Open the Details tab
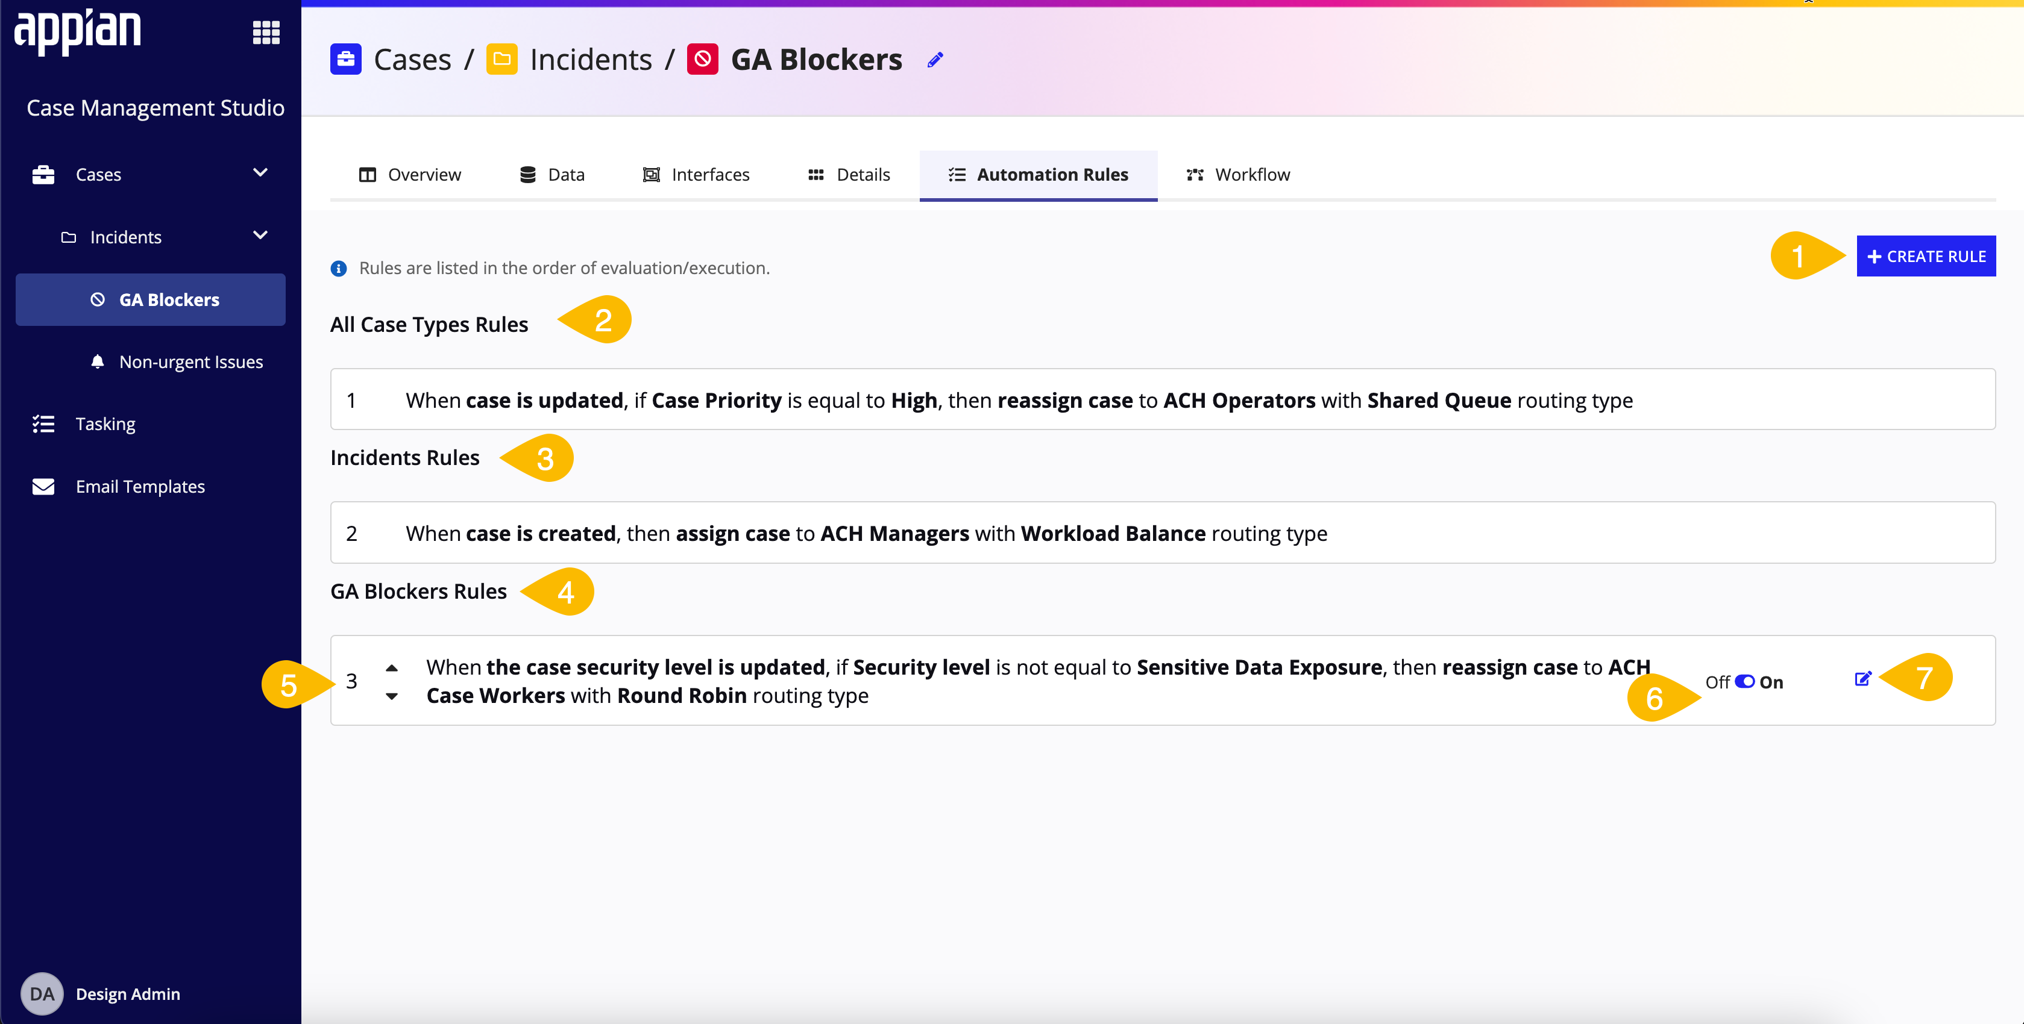The height and width of the screenshot is (1024, 2024). click(849, 174)
